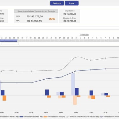Viewport: 119px width, 119px height.
Task: Click the forecast line peak point at 10/jul
Action: [76, 57]
